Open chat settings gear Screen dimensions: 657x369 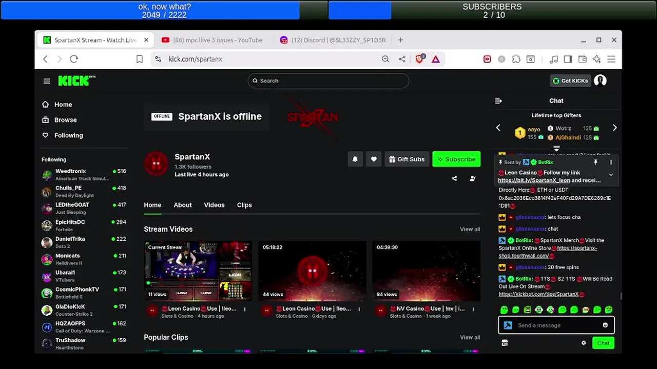tap(584, 343)
